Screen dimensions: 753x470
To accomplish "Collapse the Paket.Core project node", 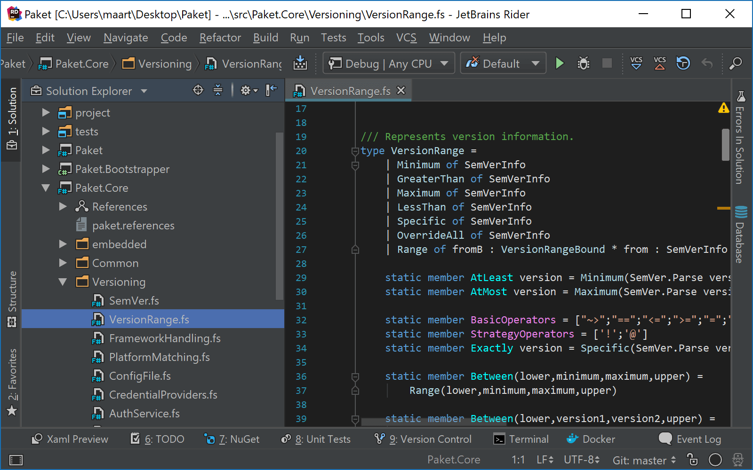I will point(46,188).
